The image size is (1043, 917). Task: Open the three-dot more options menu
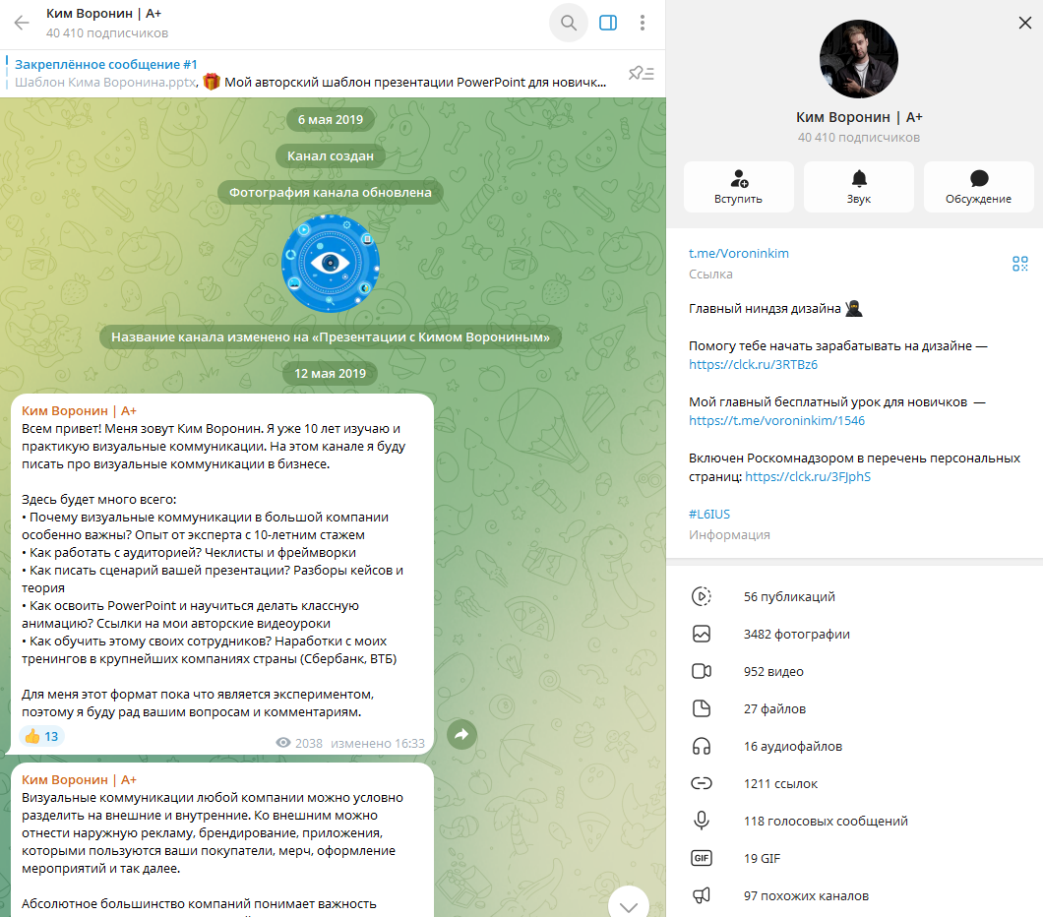pos(642,23)
